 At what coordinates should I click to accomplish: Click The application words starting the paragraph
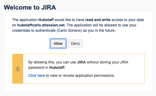[25, 20]
